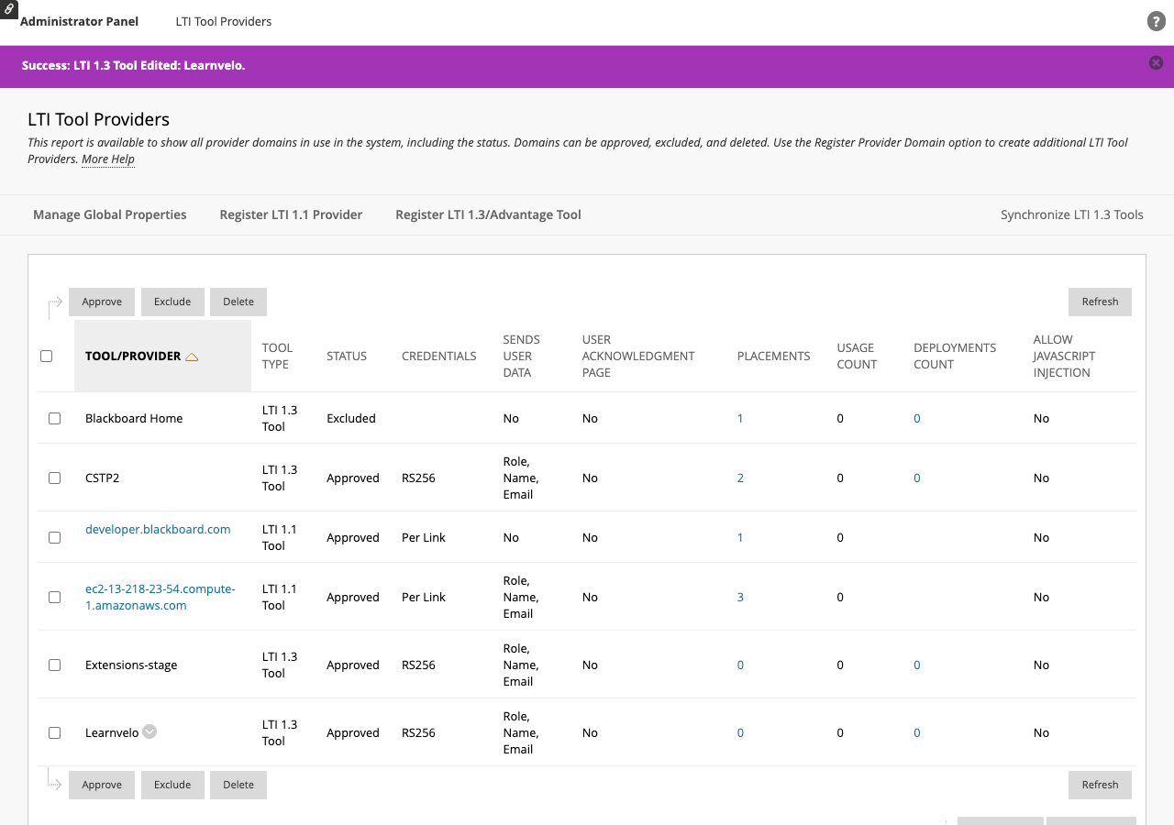Toggle the select-all checkbox in header
The image size is (1174, 825).
pyautogui.click(x=47, y=357)
